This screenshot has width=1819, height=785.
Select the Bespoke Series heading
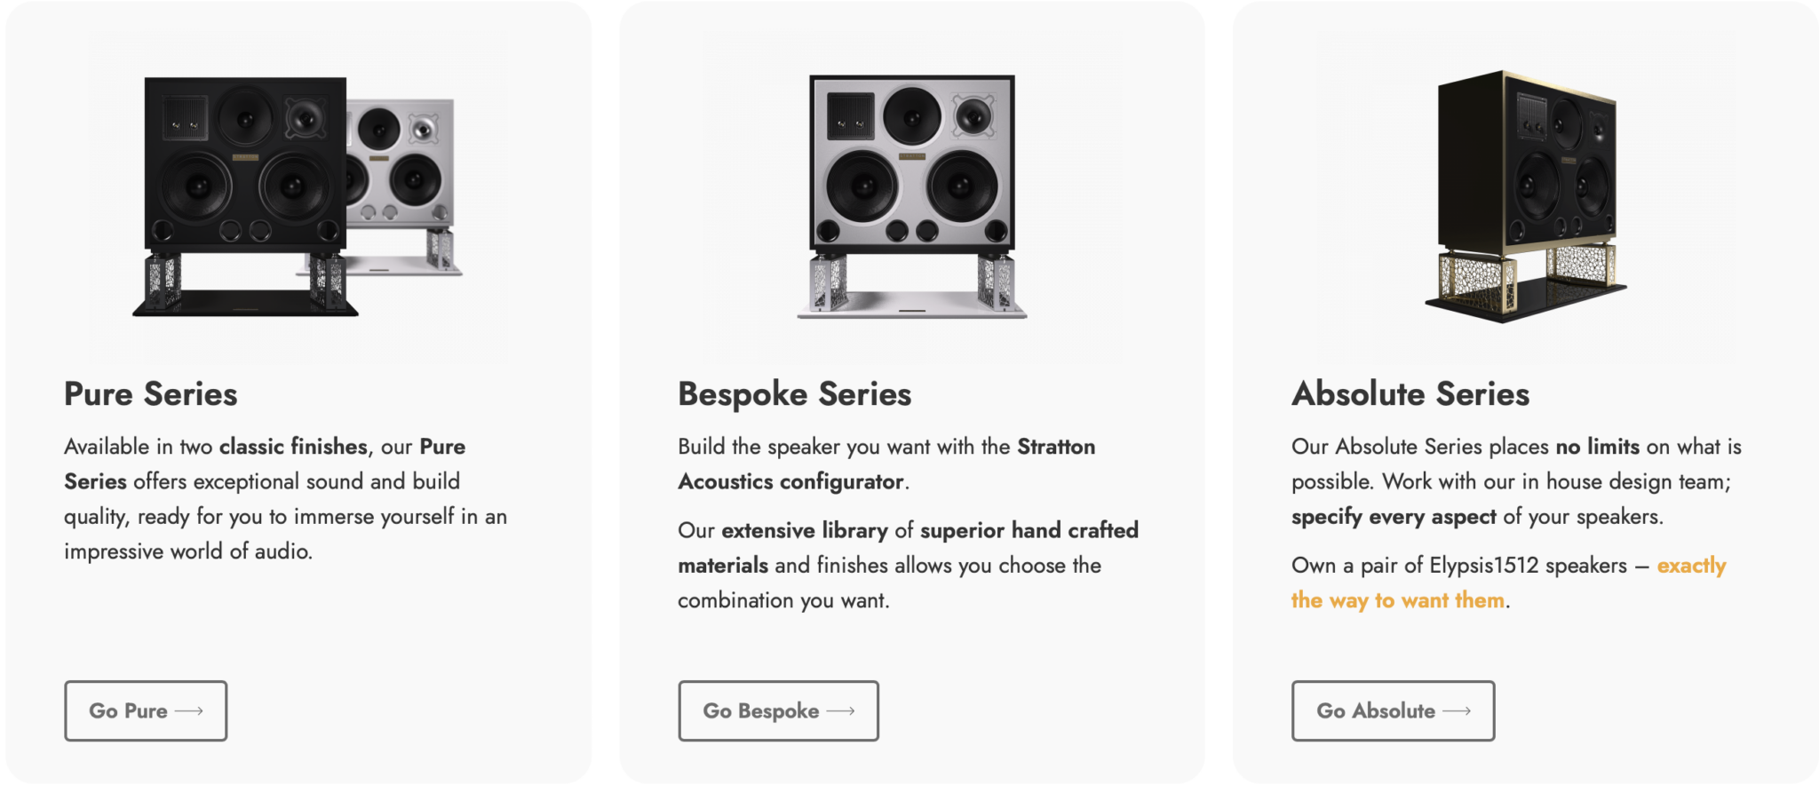point(795,394)
